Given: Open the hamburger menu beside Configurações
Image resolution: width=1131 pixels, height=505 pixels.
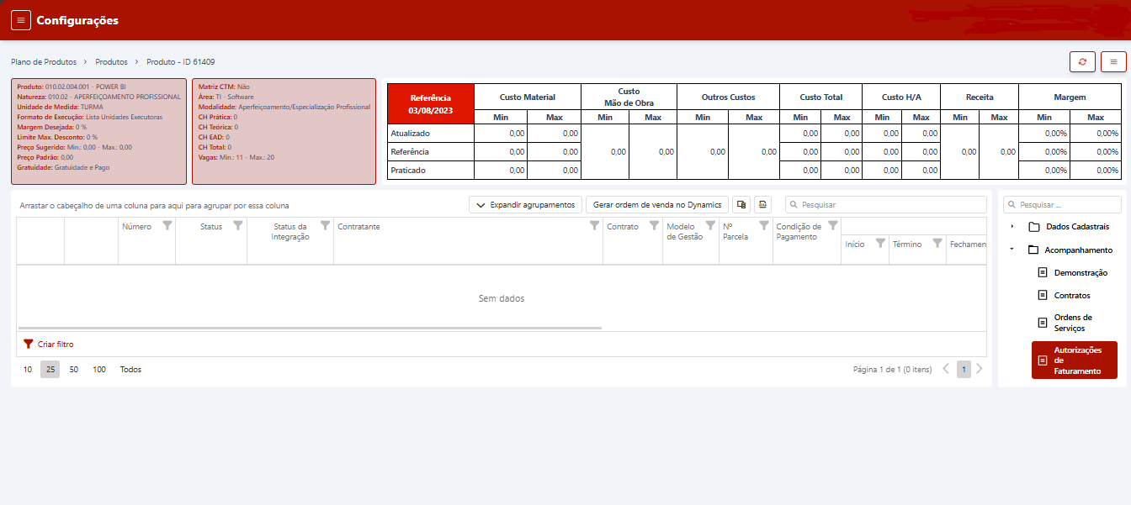Looking at the screenshot, I should click(x=21, y=20).
